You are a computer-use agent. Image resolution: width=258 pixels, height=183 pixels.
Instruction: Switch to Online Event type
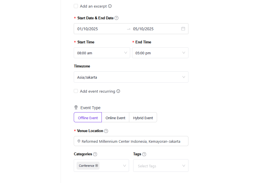click(x=115, y=118)
